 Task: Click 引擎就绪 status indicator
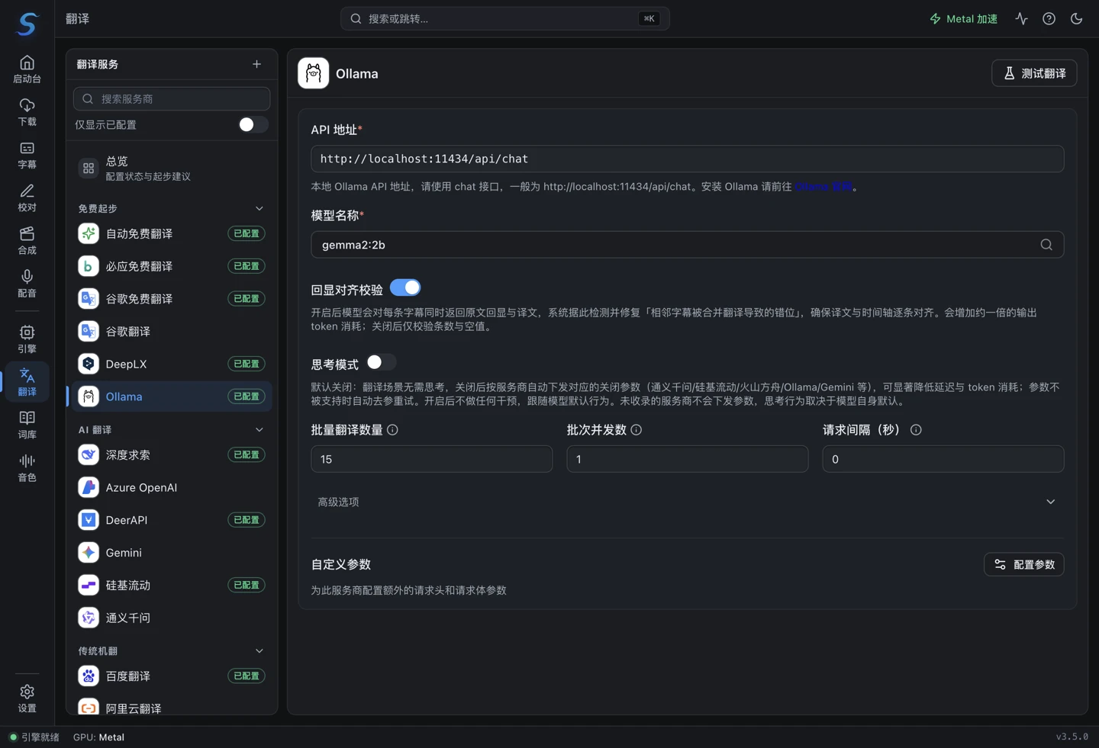(x=34, y=737)
